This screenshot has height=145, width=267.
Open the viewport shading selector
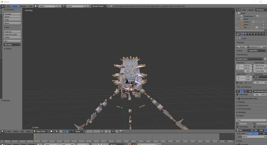pyautogui.click(x=52, y=131)
